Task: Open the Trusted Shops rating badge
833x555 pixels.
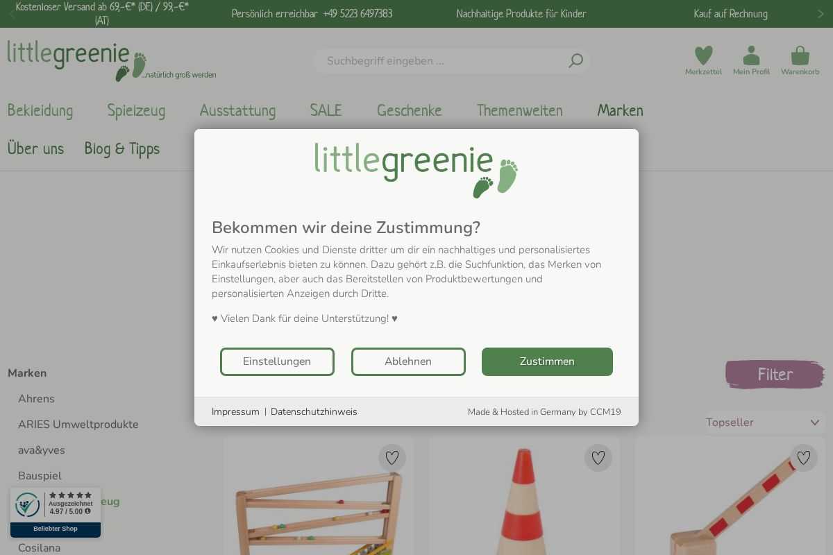Action: pos(56,513)
